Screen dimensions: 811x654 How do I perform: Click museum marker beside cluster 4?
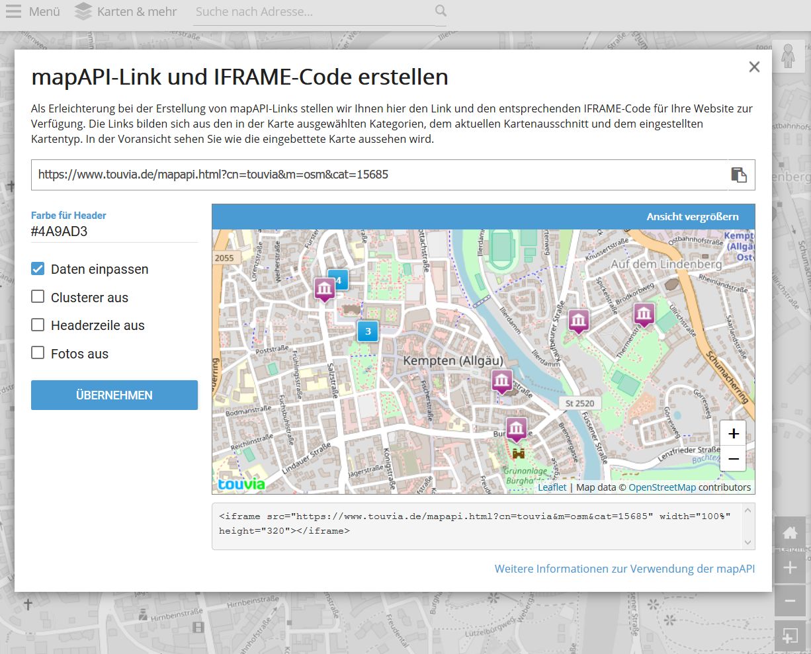click(324, 289)
